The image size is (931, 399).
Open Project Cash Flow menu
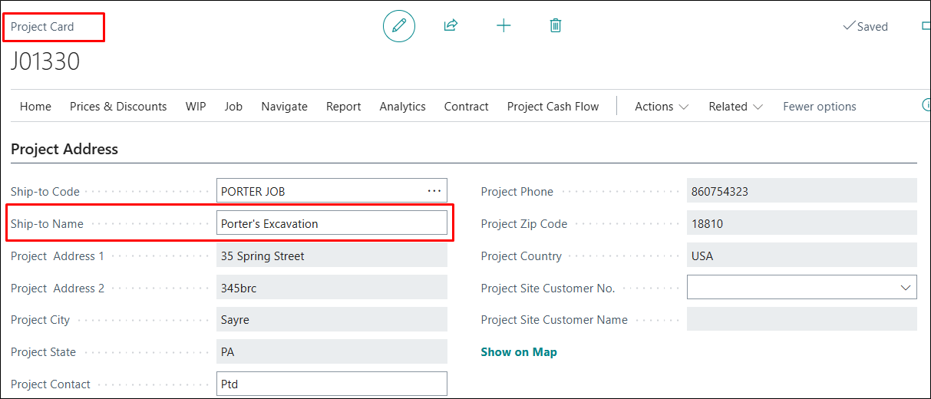coord(553,107)
